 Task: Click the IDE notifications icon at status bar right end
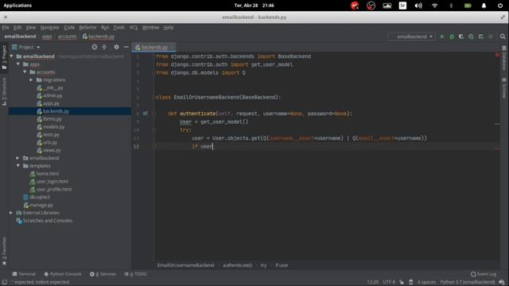click(x=502, y=282)
